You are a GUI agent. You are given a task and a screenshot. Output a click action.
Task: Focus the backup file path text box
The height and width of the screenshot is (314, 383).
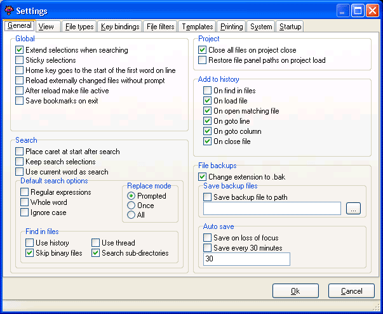(x=272, y=208)
